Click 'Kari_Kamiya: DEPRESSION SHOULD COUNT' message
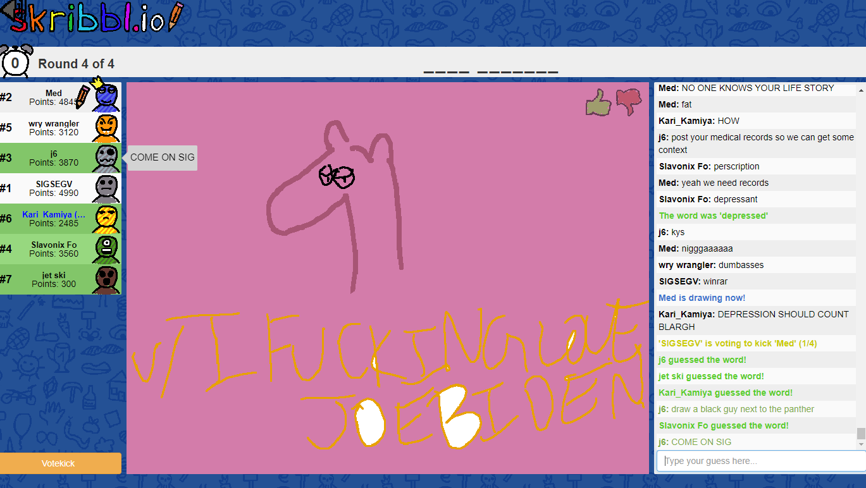The image size is (866, 488). coord(753,320)
